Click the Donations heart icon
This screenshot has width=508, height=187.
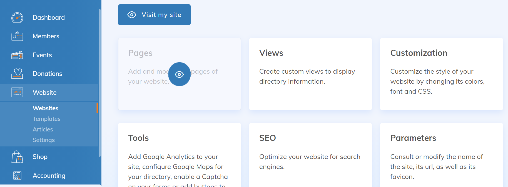(x=17, y=74)
